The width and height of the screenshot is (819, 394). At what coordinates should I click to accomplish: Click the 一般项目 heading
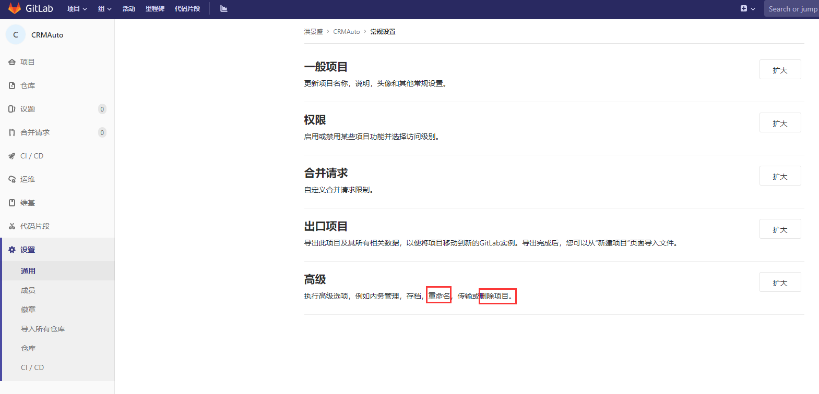tap(326, 67)
